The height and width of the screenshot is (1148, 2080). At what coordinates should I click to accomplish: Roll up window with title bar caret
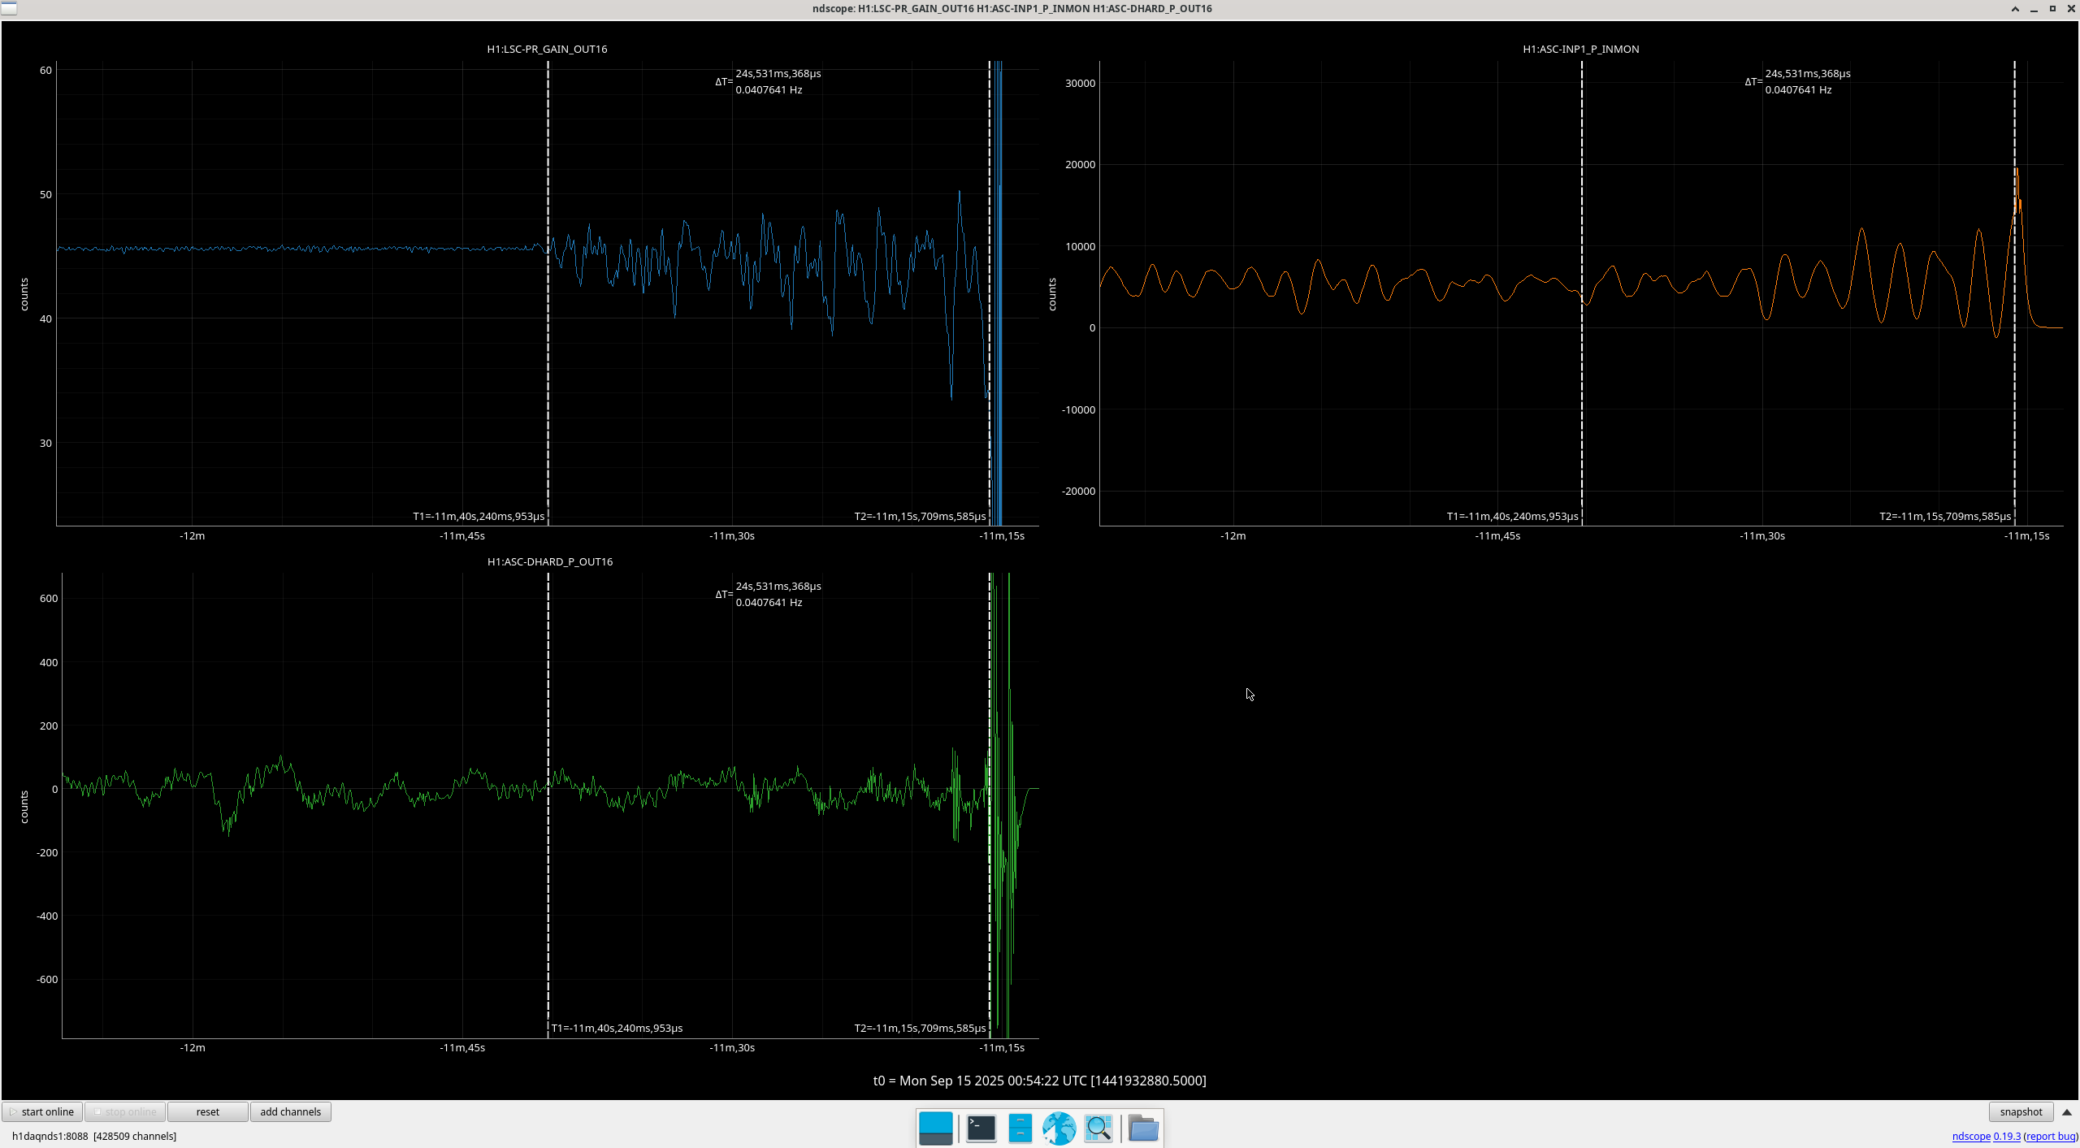click(2015, 9)
